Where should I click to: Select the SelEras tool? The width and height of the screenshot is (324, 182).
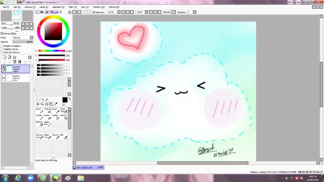point(64,117)
